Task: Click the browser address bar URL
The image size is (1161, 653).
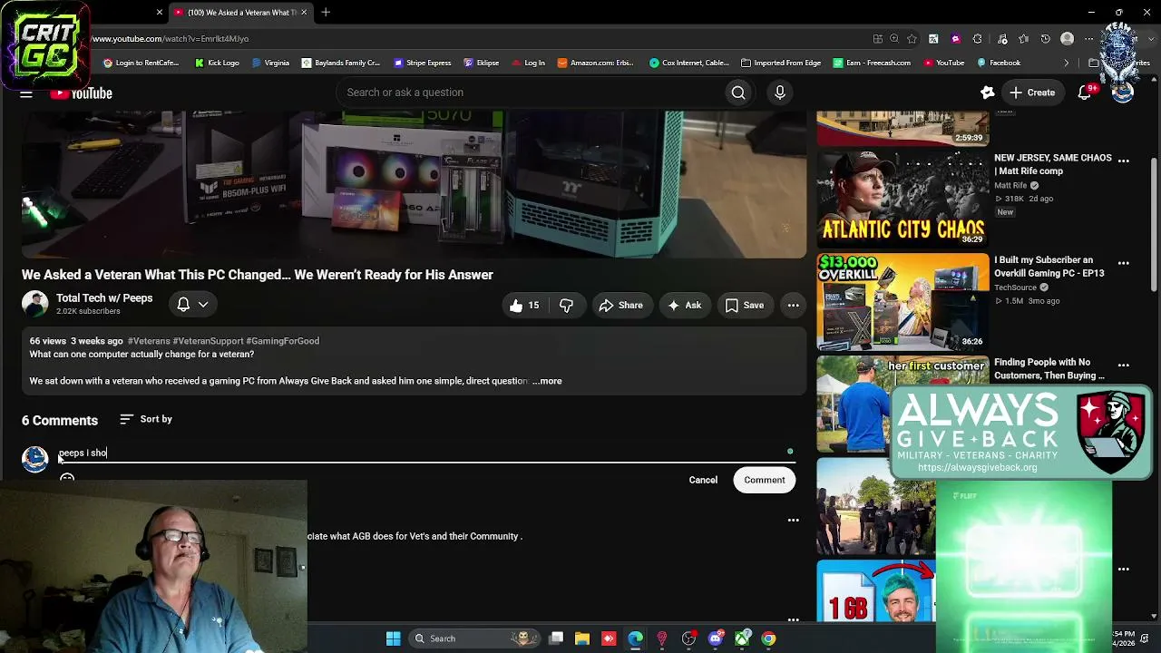Action: click(170, 39)
